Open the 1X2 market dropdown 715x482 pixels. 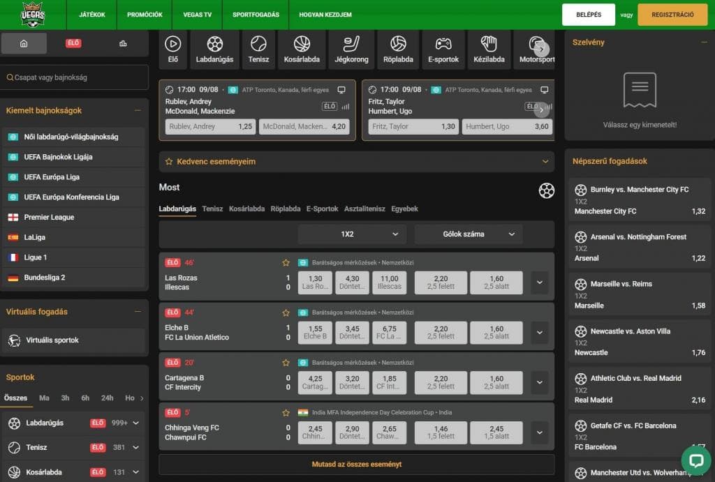click(x=352, y=234)
